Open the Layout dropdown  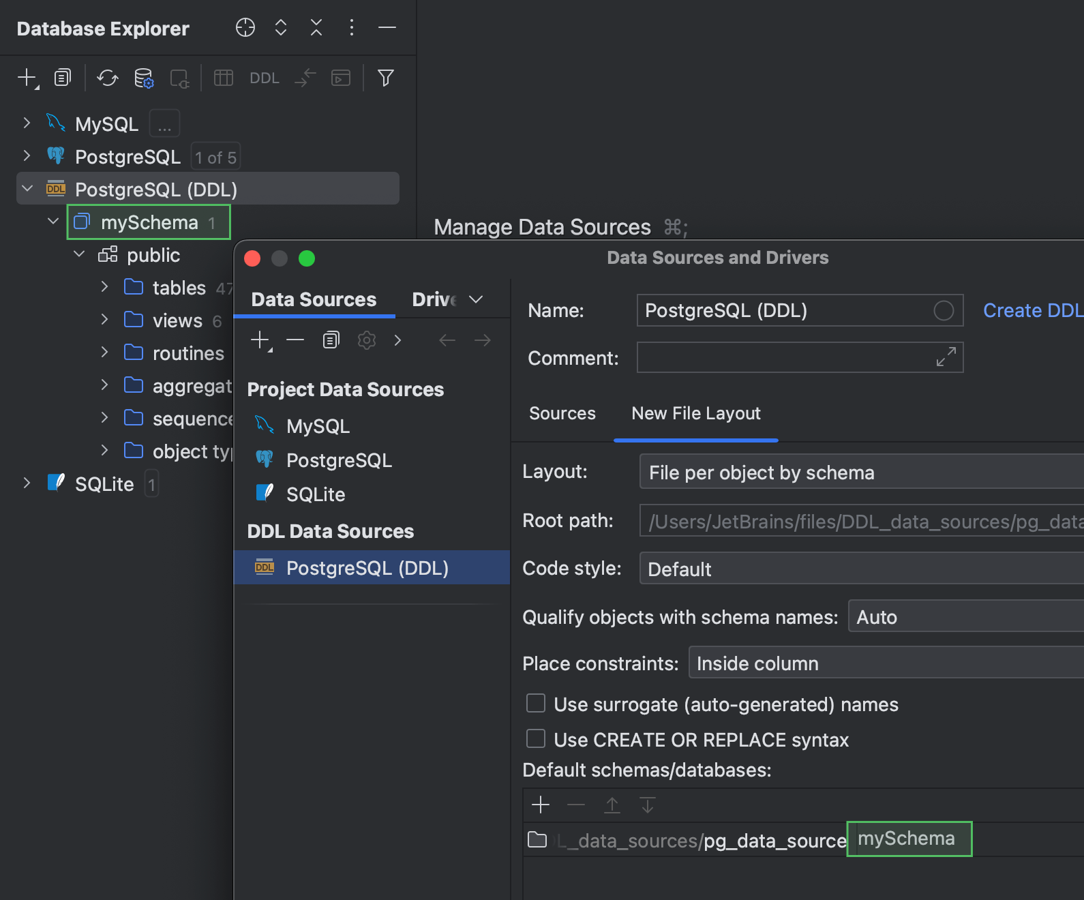860,472
